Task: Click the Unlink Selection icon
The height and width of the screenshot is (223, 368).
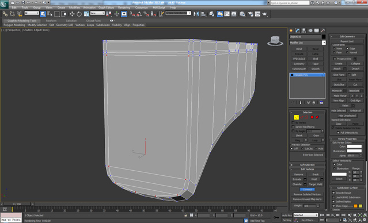Action: [12, 14]
